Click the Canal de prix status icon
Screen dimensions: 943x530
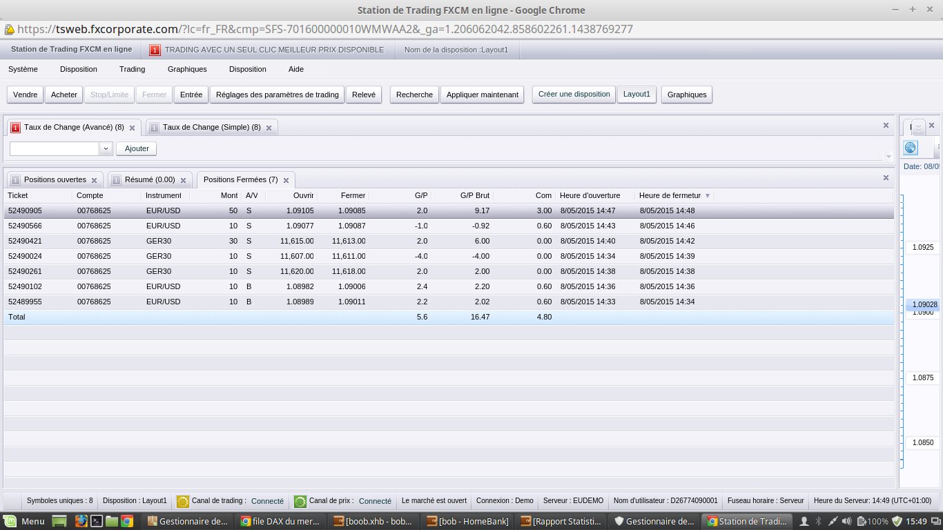point(300,501)
